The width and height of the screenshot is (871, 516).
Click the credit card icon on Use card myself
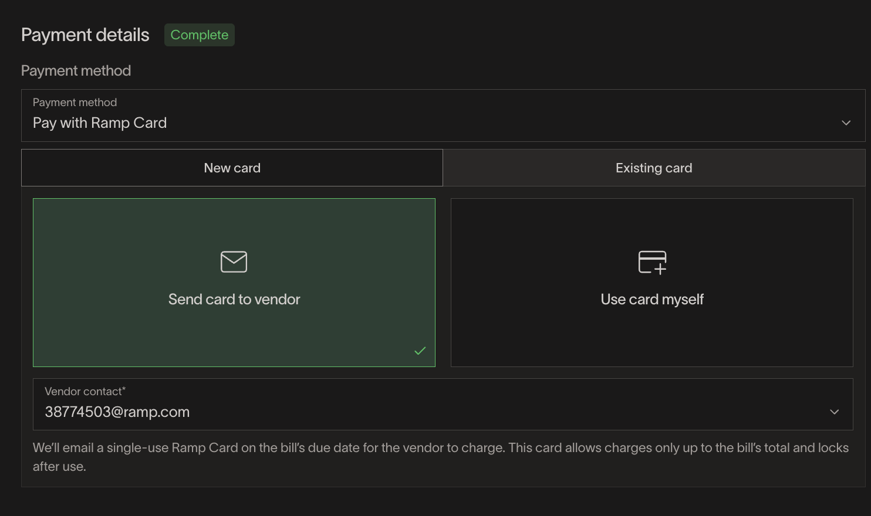click(651, 262)
